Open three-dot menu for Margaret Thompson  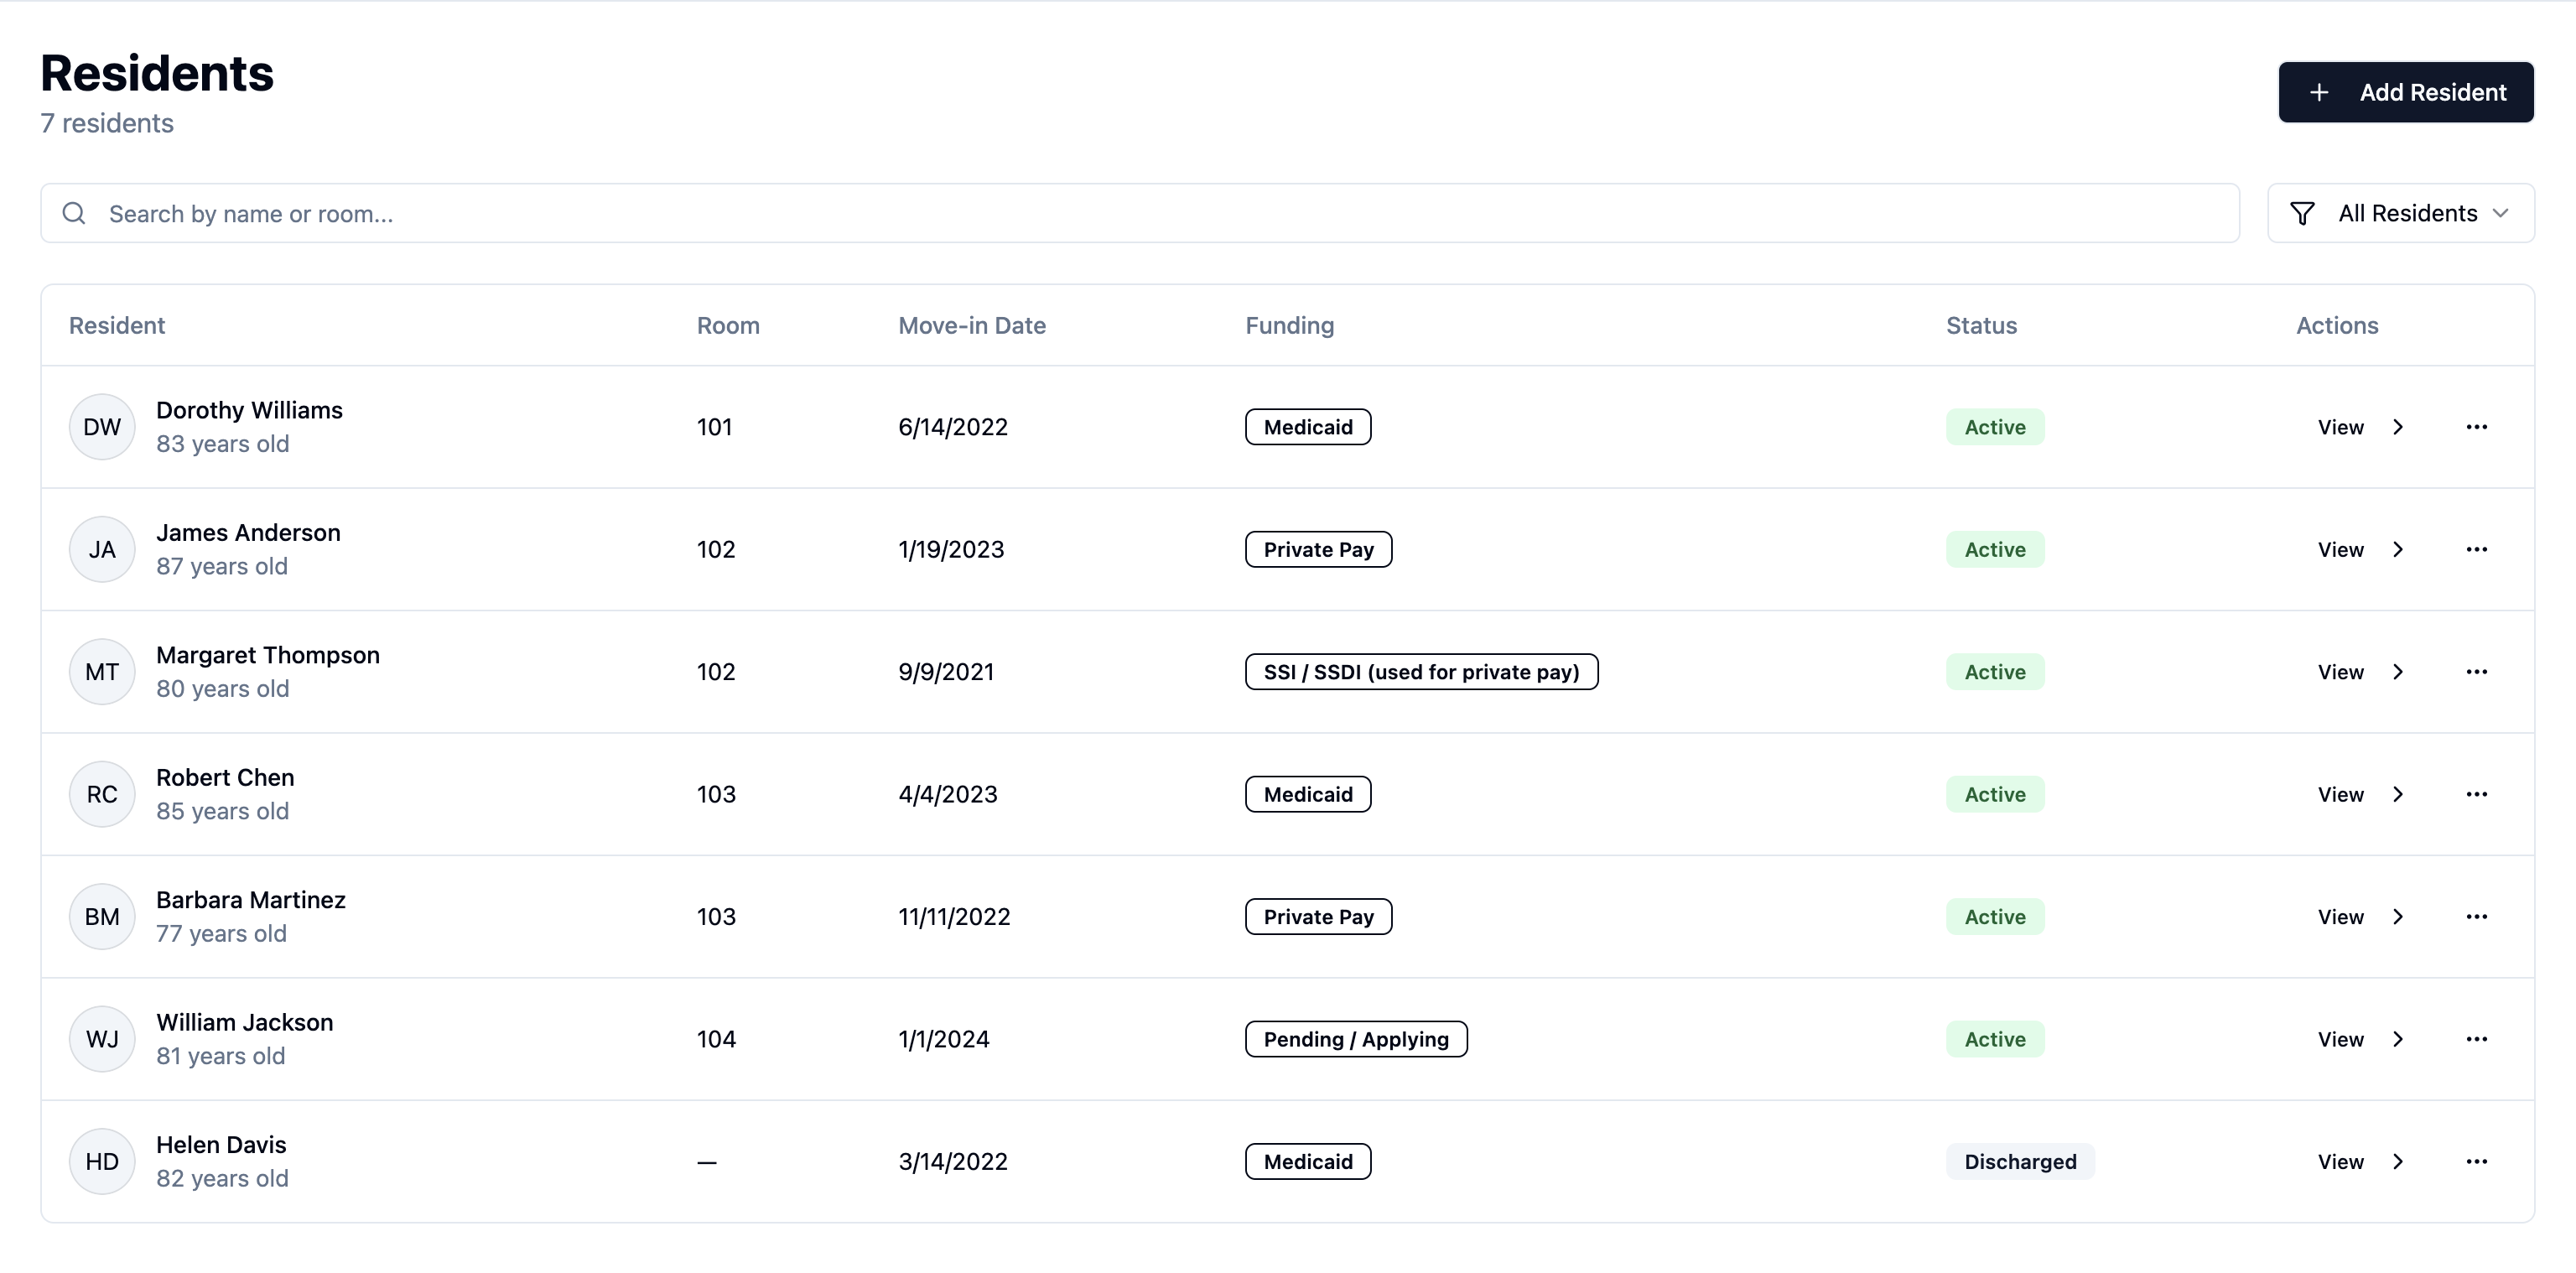(2476, 672)
